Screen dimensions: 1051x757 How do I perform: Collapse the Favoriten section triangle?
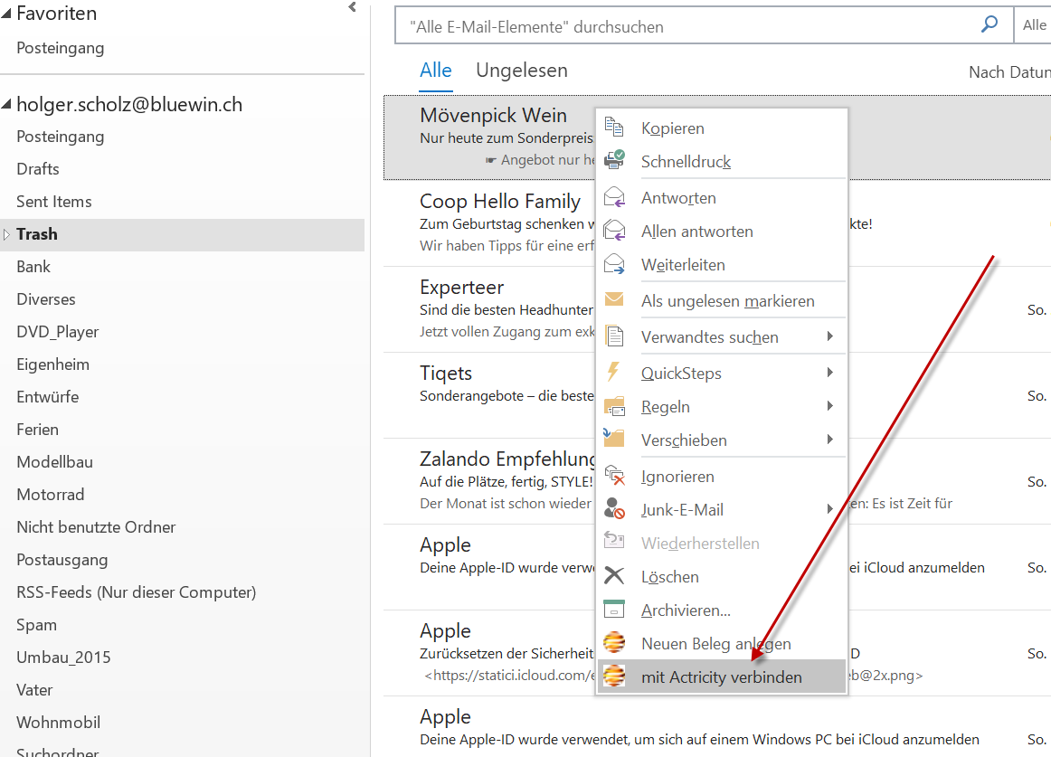6,14
